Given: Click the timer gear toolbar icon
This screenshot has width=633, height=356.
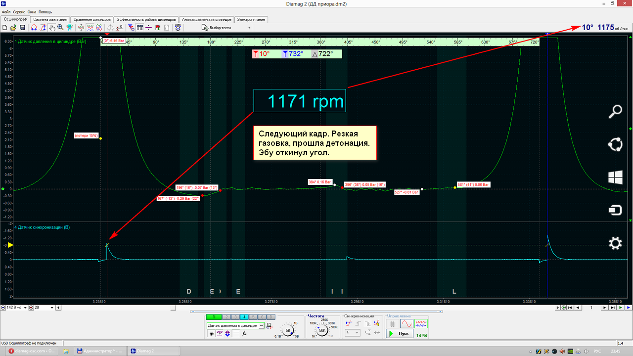Looking at the screenshot, I should 178,27.
